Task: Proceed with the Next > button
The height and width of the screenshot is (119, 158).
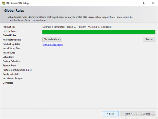Action: [x=128, y=114]
